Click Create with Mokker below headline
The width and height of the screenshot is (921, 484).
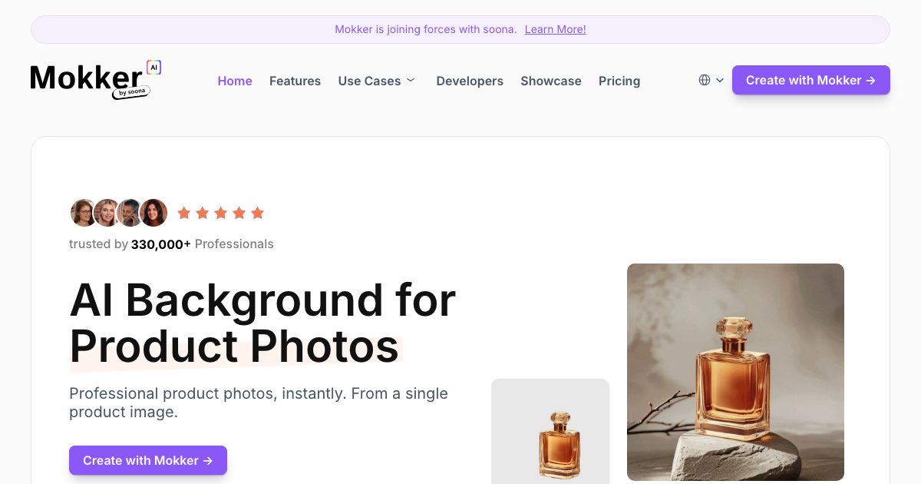[148, 460]
